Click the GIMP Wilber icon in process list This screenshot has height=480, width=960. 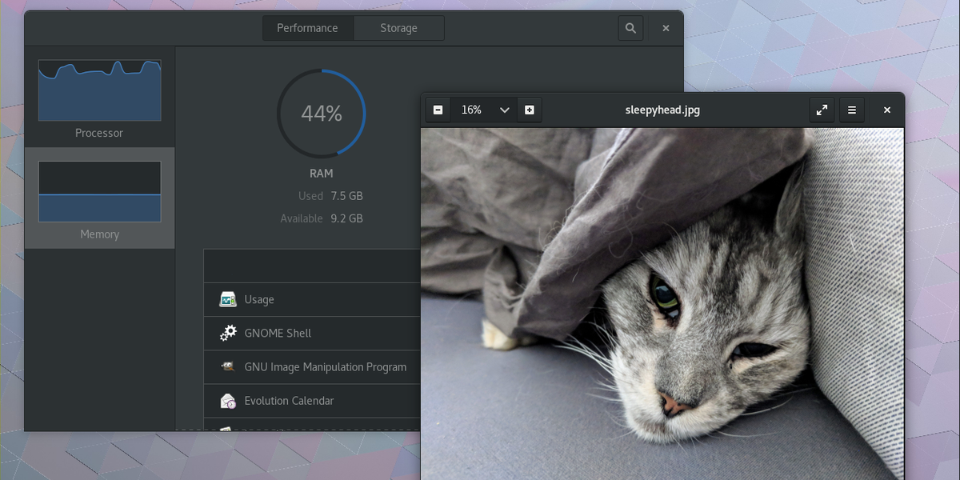(227, 366)
